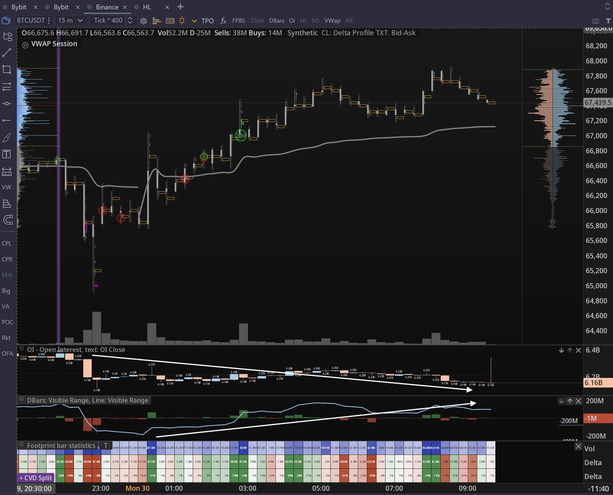Toggle the TPO chart mode
613x495 pixels.
[208, 21]
